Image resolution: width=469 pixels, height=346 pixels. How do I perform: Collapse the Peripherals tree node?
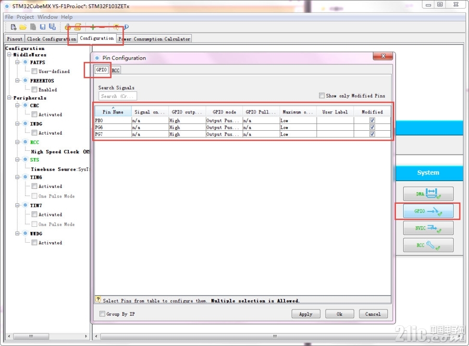coord(9,98)
